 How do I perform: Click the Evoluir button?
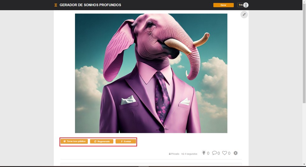[x=126, y=141]
